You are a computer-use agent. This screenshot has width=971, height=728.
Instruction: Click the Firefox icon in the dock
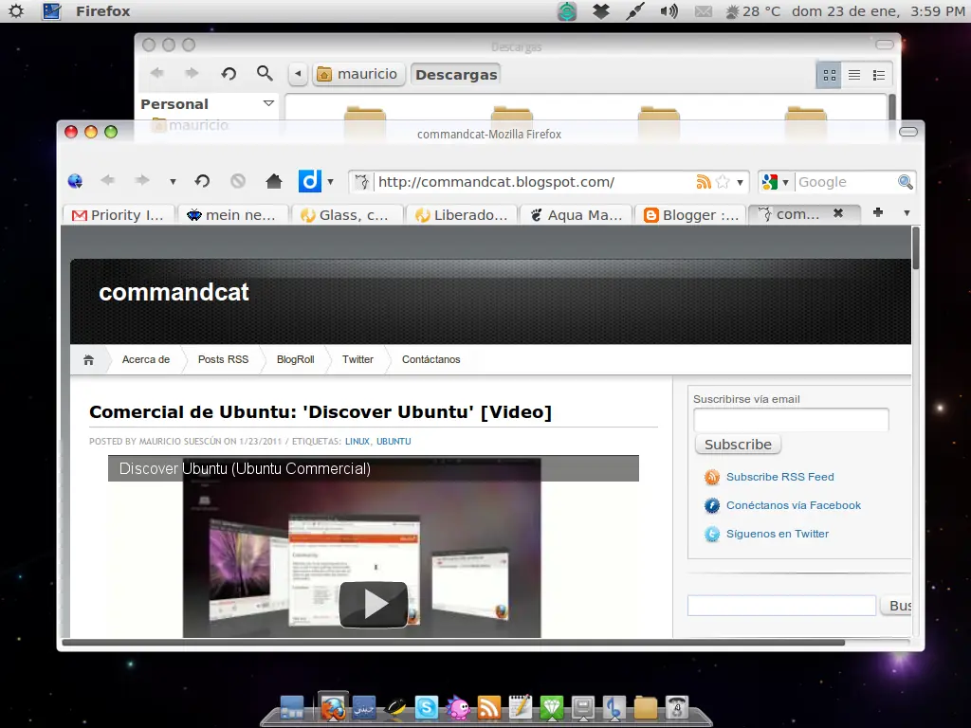[x=333, y=707]
